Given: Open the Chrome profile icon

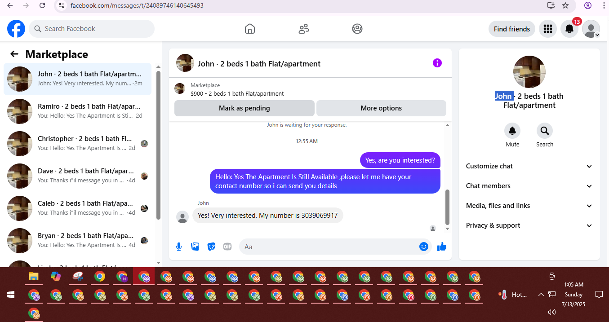Looking at the screenshot, I should (x=588, y=5).
